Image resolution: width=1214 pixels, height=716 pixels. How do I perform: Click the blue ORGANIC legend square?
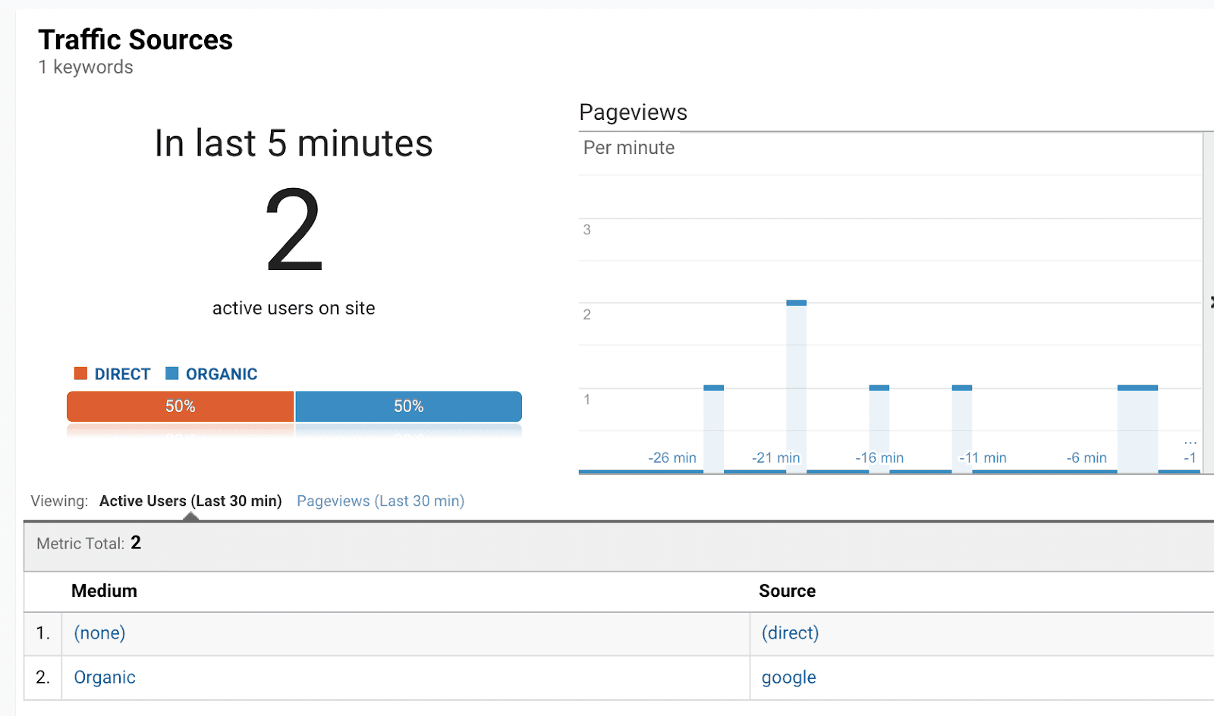click(x=172, y=373)
